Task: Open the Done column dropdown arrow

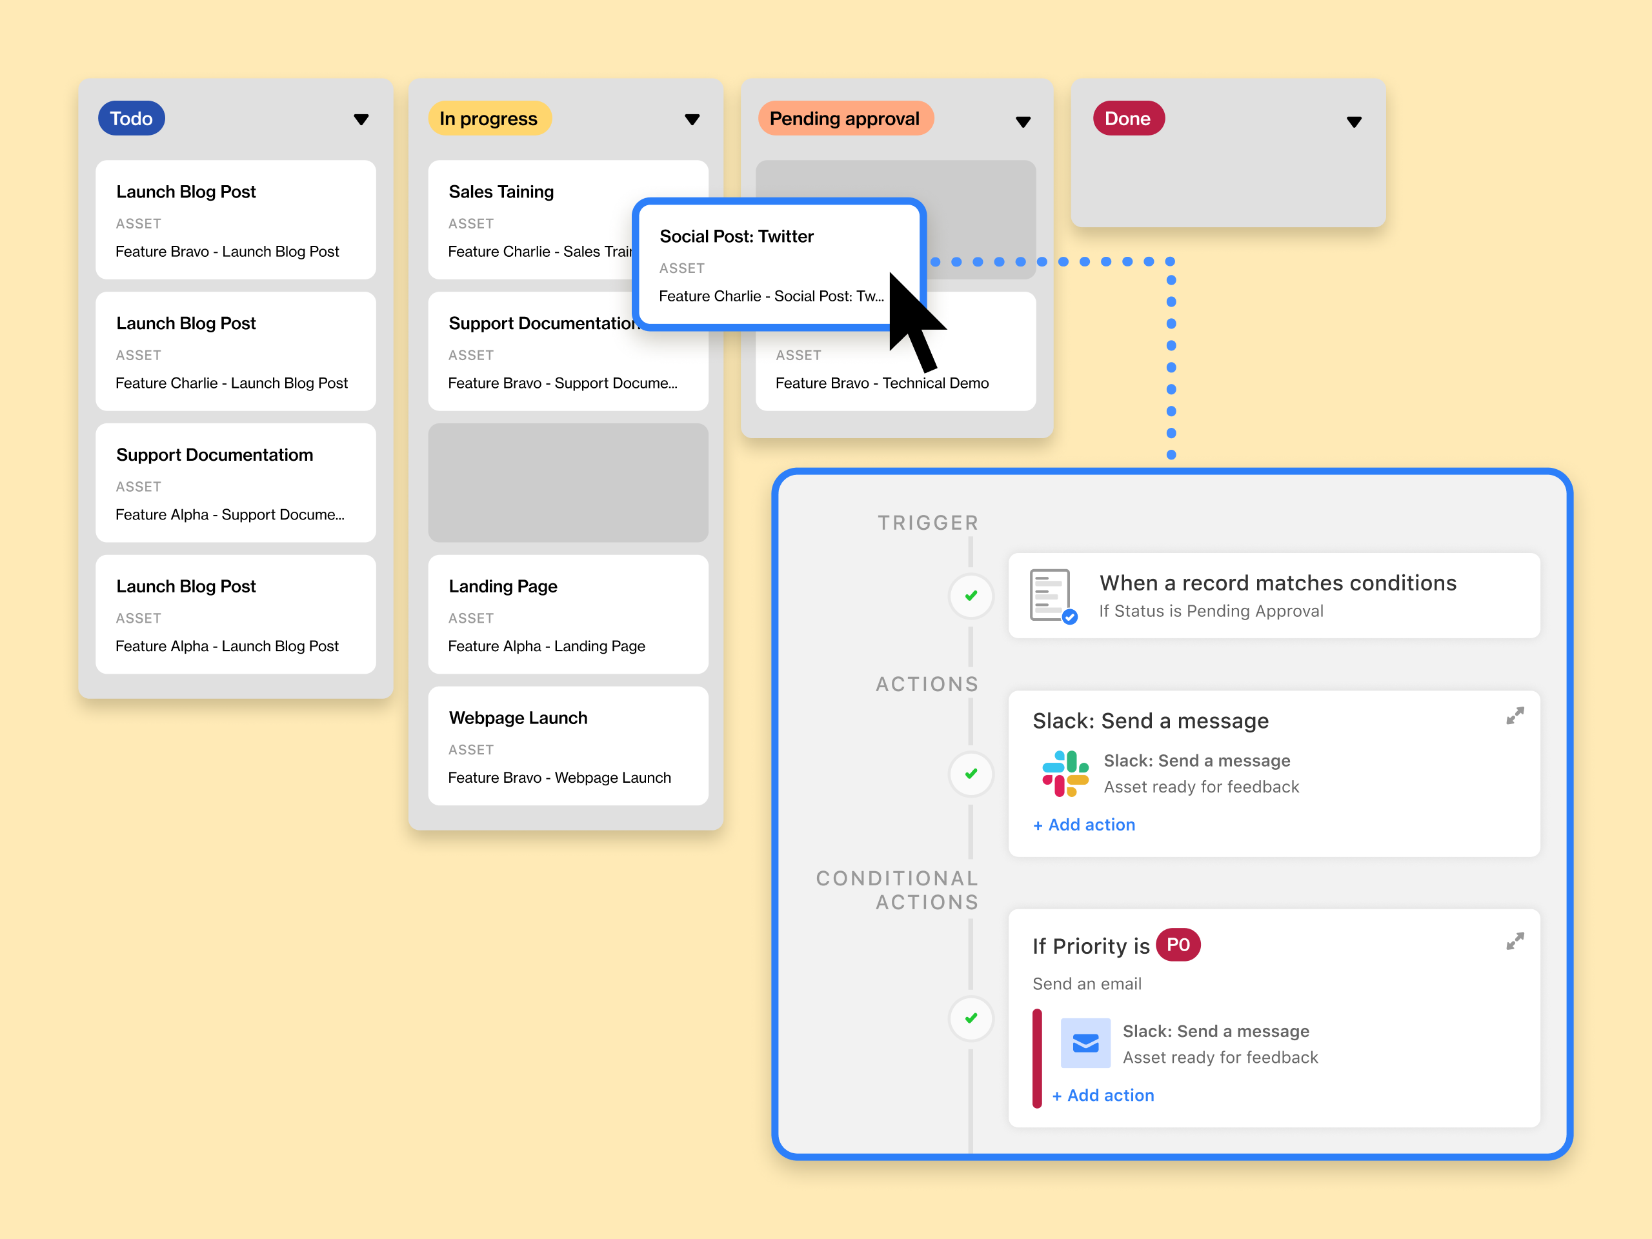Action: point(1354,122)
